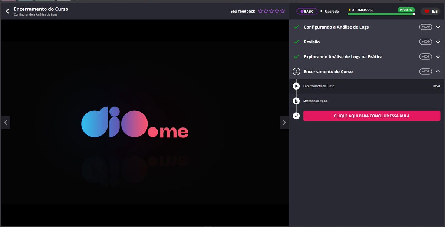This screenshot has height=227, width=445.
Task: Click green checkmark beside Explorando Análise de Logs
Action: [x=296, y=57]
